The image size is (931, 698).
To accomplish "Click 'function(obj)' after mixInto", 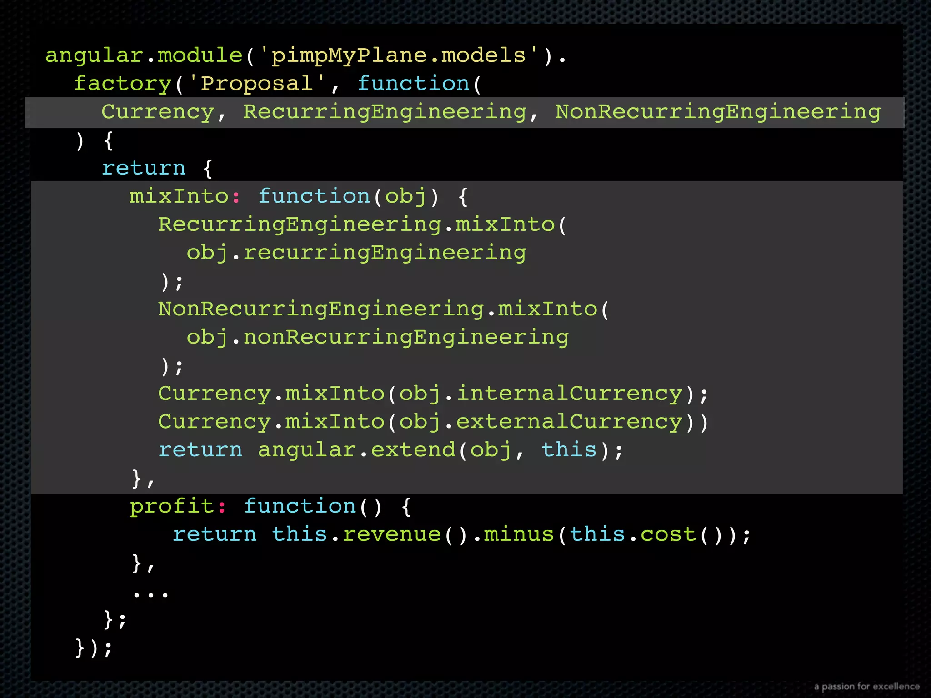I will pos(349,196).
